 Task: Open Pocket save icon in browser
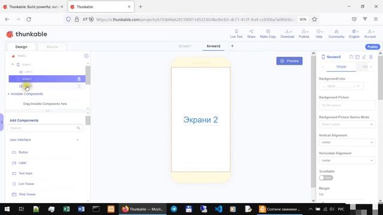tap(354, 19)
